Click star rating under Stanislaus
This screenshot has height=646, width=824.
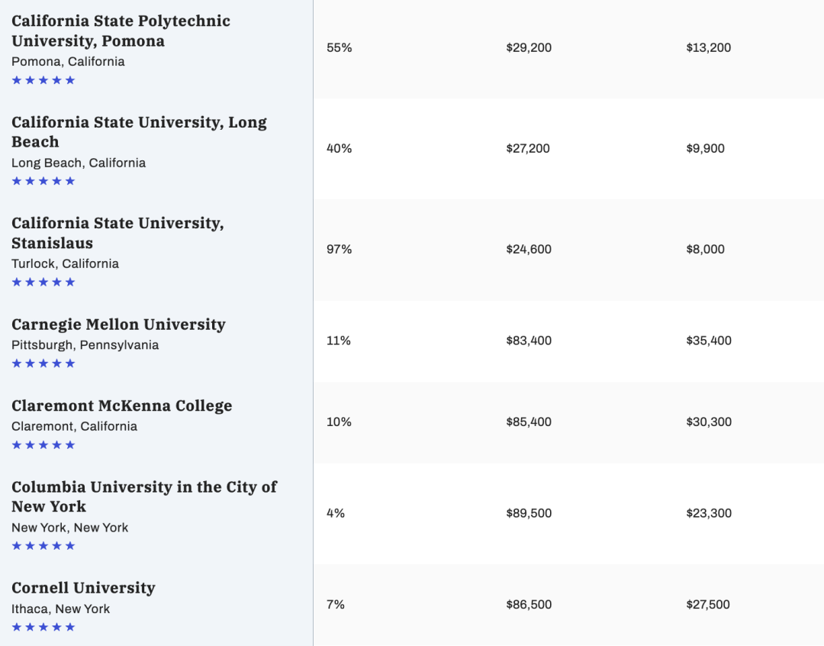click(43, 282)
